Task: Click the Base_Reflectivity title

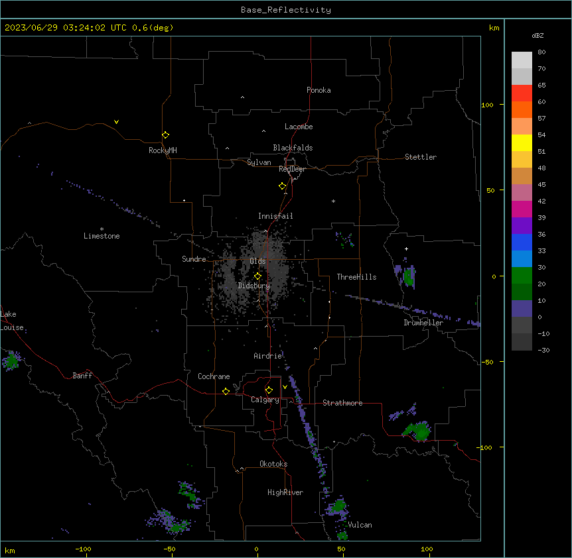Action: pos(286,10)
